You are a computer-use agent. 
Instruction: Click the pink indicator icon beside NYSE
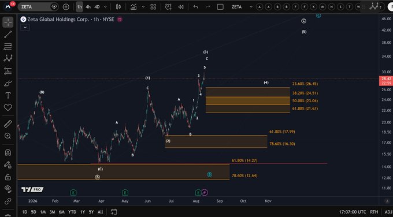click(x=120, y=19)
